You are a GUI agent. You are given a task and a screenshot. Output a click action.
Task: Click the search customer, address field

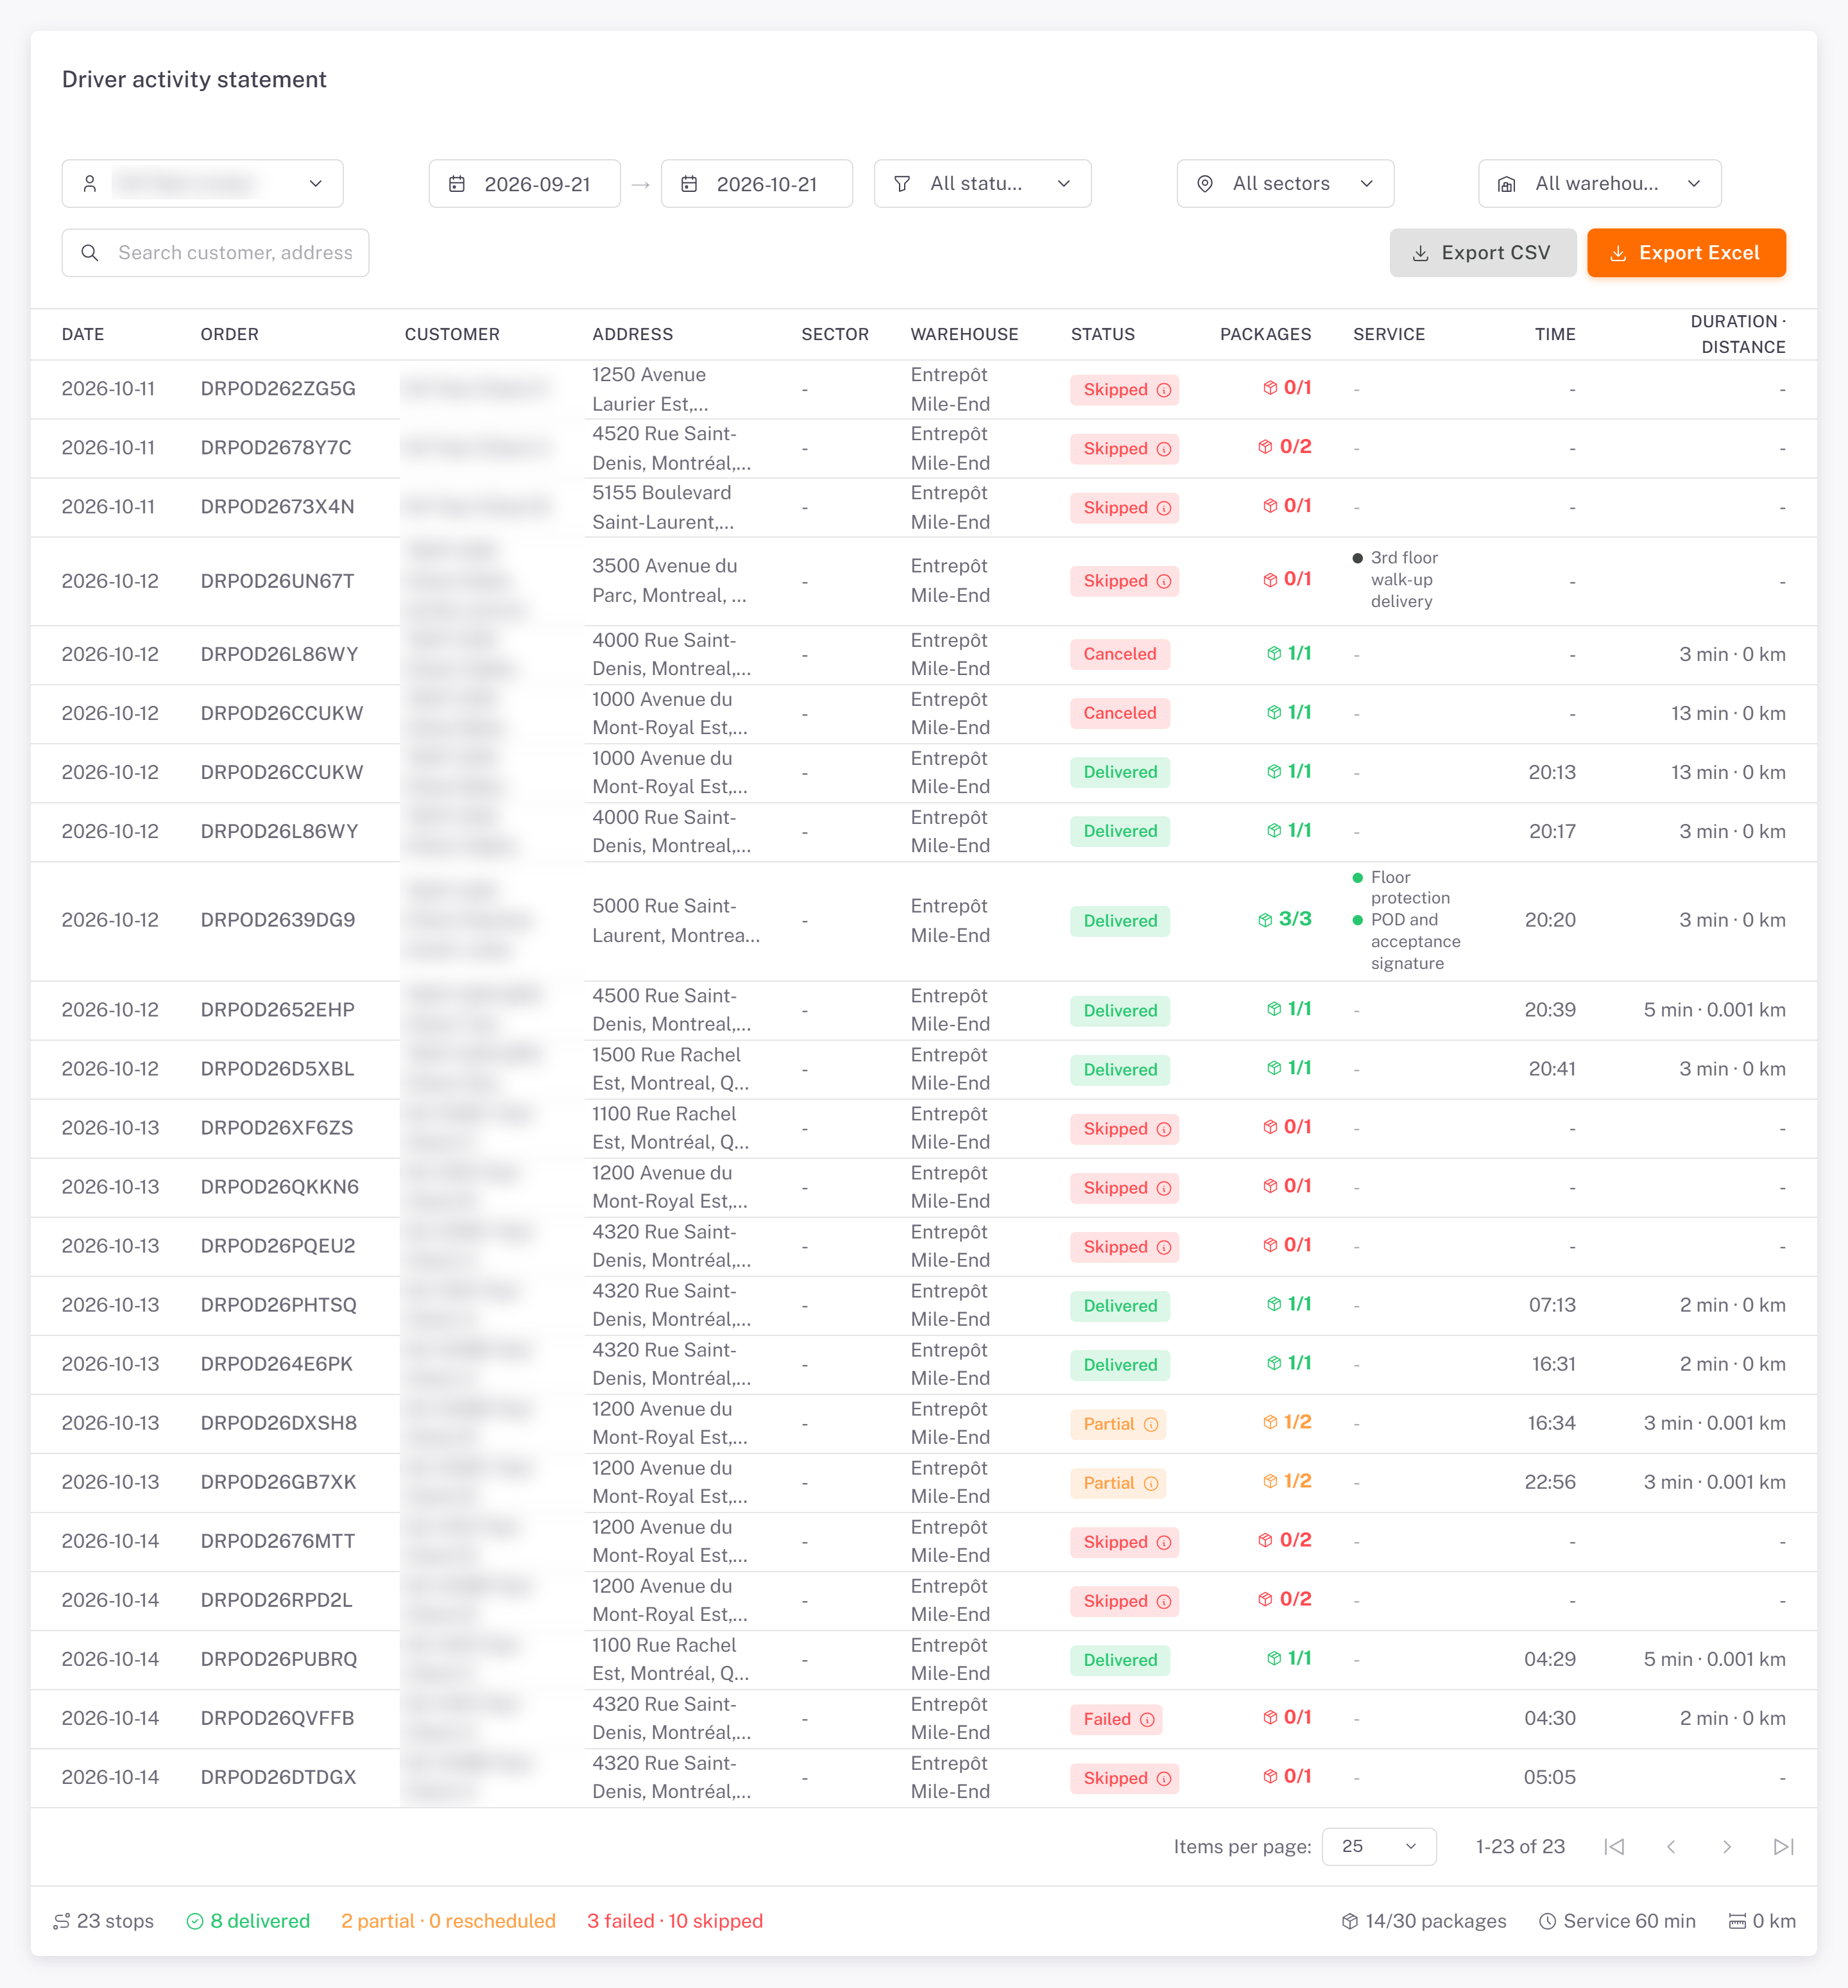coord(216,253)
